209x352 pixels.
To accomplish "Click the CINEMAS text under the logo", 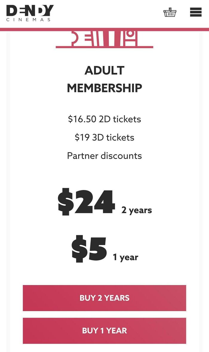I will pos(28,19).
